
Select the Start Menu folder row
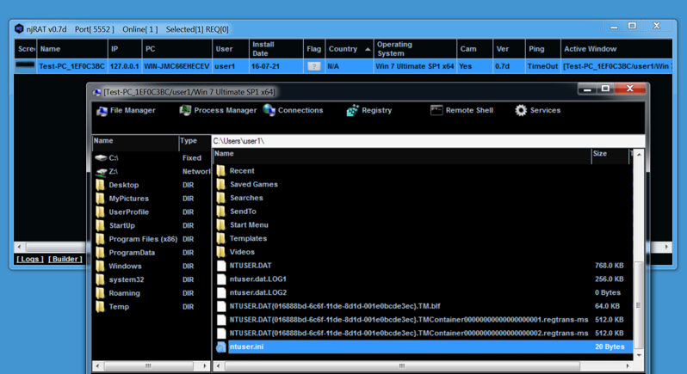point(423,225)
